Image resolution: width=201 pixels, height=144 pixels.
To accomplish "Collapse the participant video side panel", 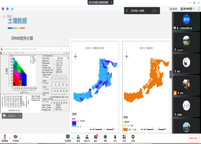I will point(171,75).
